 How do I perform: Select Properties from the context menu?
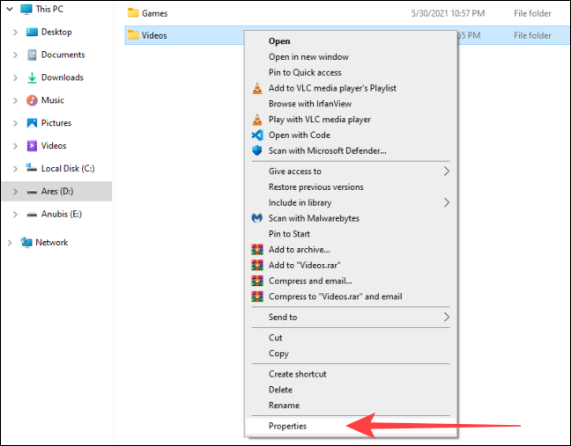click(287, 427)
